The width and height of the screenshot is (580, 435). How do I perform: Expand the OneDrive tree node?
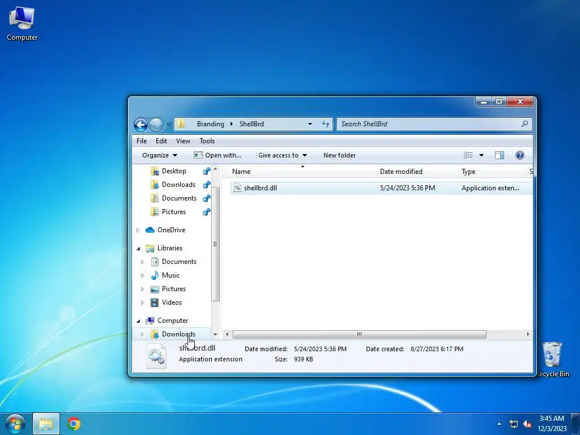click(138, 230)
